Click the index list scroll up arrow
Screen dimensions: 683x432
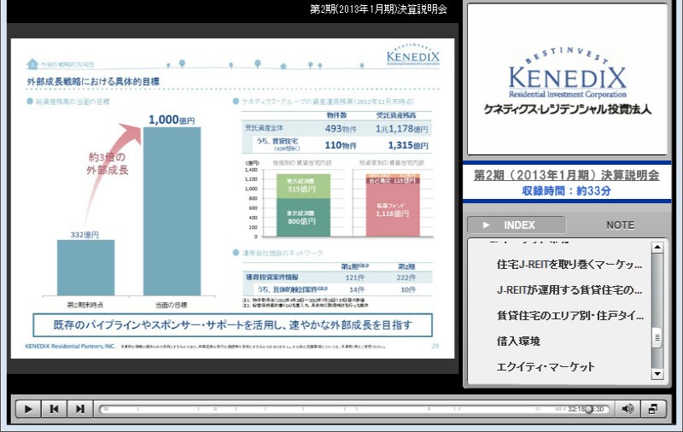[x=657, y=248]
